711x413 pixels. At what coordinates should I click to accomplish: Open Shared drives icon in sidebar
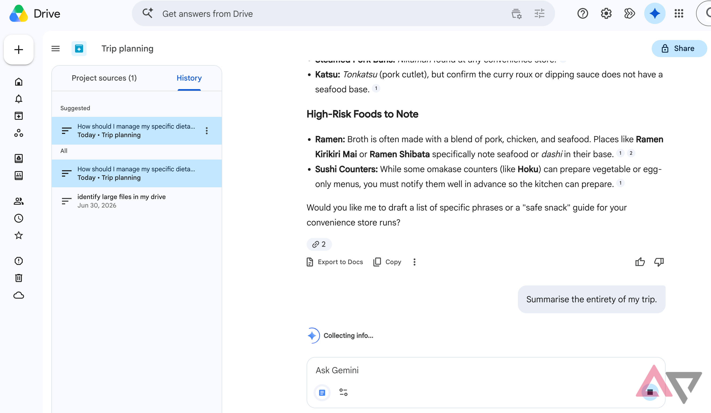coord(19,176)
